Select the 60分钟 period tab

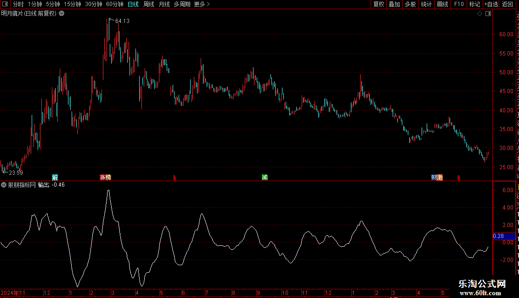[114, 4]
